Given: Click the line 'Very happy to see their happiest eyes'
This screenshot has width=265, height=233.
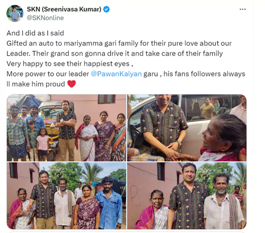Looking at the screenshot, I should click(70, 64).
